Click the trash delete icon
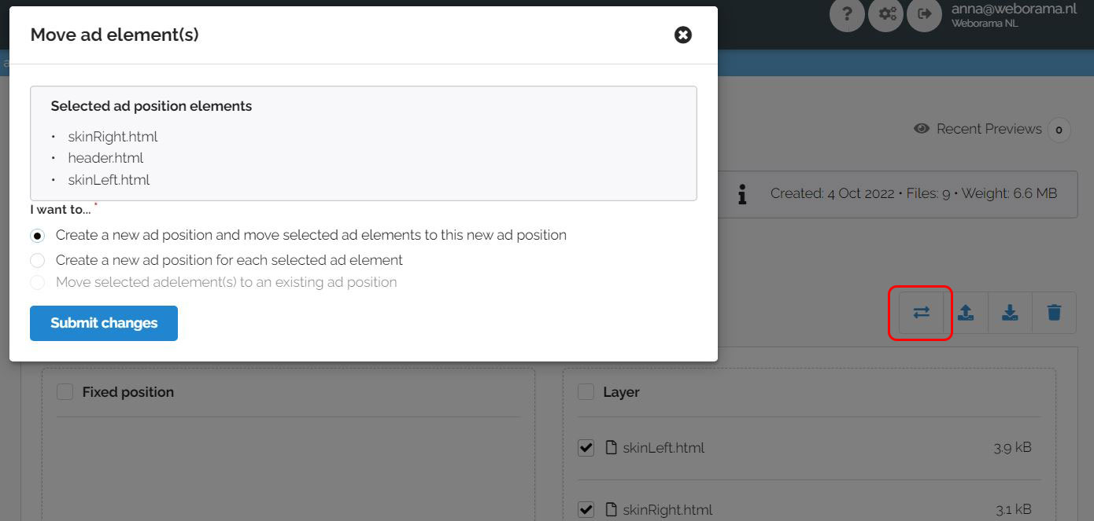The height and width of the screenshot is (521, 1094). (1054, 313)
